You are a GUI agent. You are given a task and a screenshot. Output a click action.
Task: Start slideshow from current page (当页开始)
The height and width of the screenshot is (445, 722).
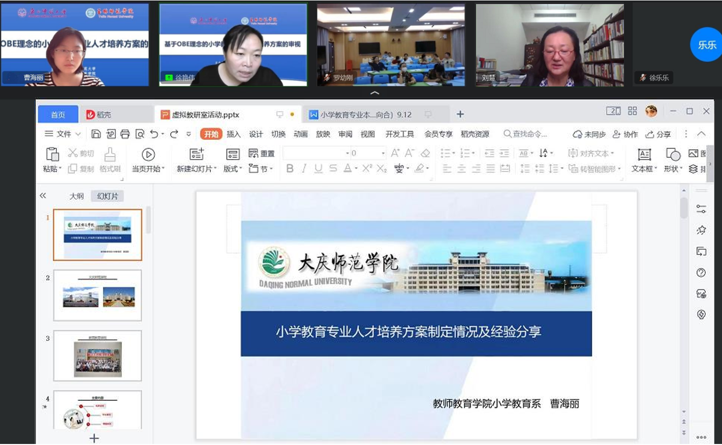pyautogui.click(x=148, y=155)
